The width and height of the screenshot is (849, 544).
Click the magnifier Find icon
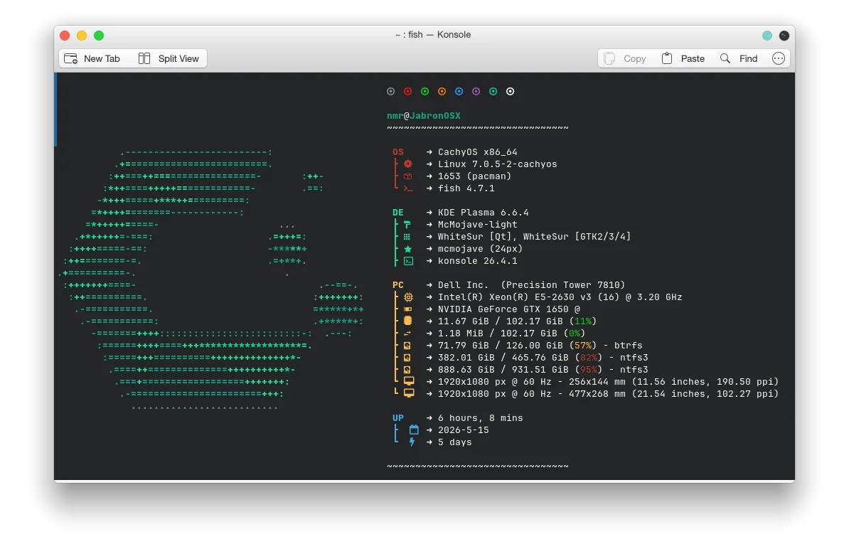pyautogui.click(x=725, y=58)
